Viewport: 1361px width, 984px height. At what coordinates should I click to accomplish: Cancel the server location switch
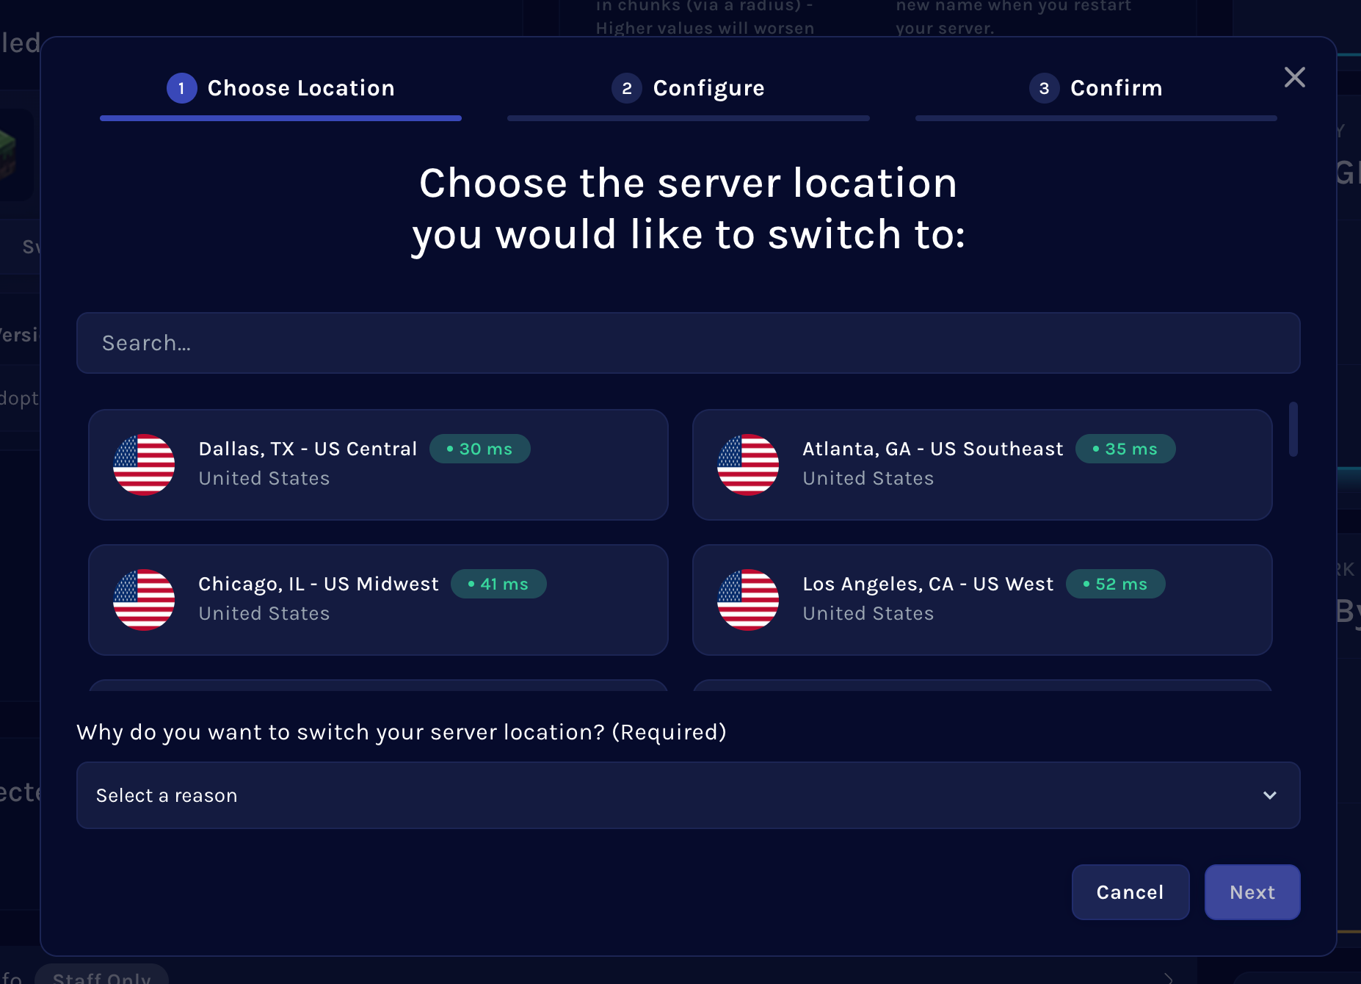1130,892
